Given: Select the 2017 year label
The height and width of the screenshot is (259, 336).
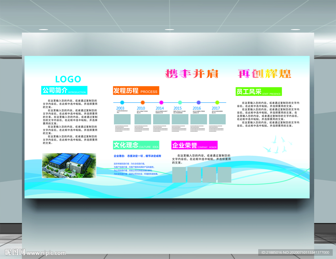Looking at the screenshot, I should (x=216, y=108).
